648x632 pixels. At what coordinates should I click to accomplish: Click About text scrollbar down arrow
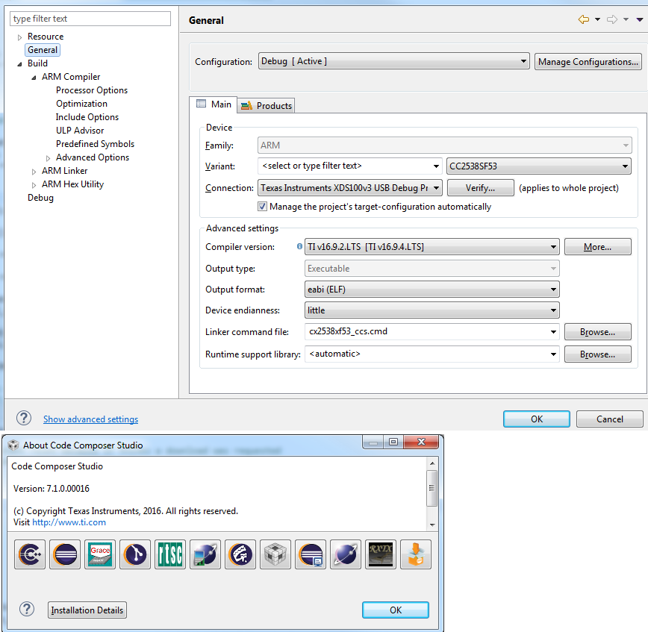click(432, 525)
